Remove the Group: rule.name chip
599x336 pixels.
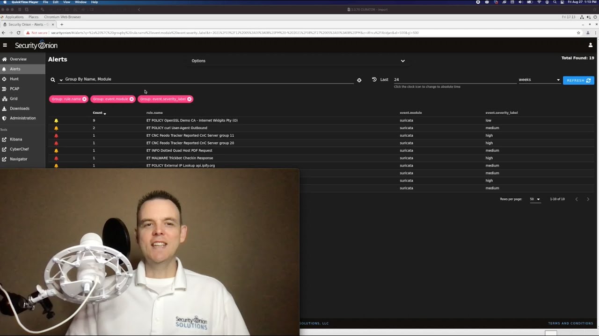pyautogui.click(x=84, y=99)
